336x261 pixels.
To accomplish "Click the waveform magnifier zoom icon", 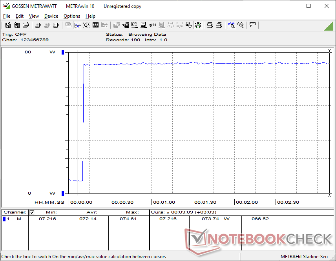I will click(231, 25).
